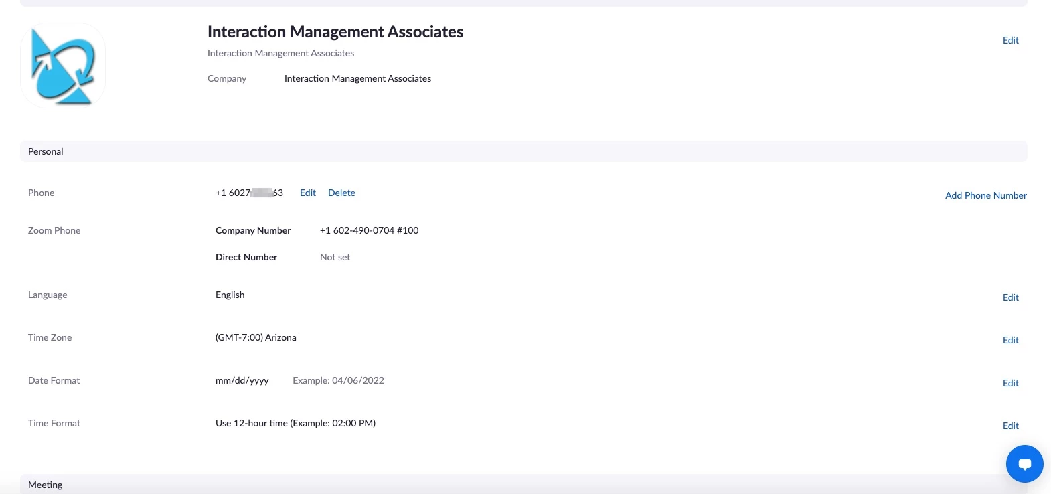
Task: Click the 'Time Zone' row label
Action: (x=50, y=337)
